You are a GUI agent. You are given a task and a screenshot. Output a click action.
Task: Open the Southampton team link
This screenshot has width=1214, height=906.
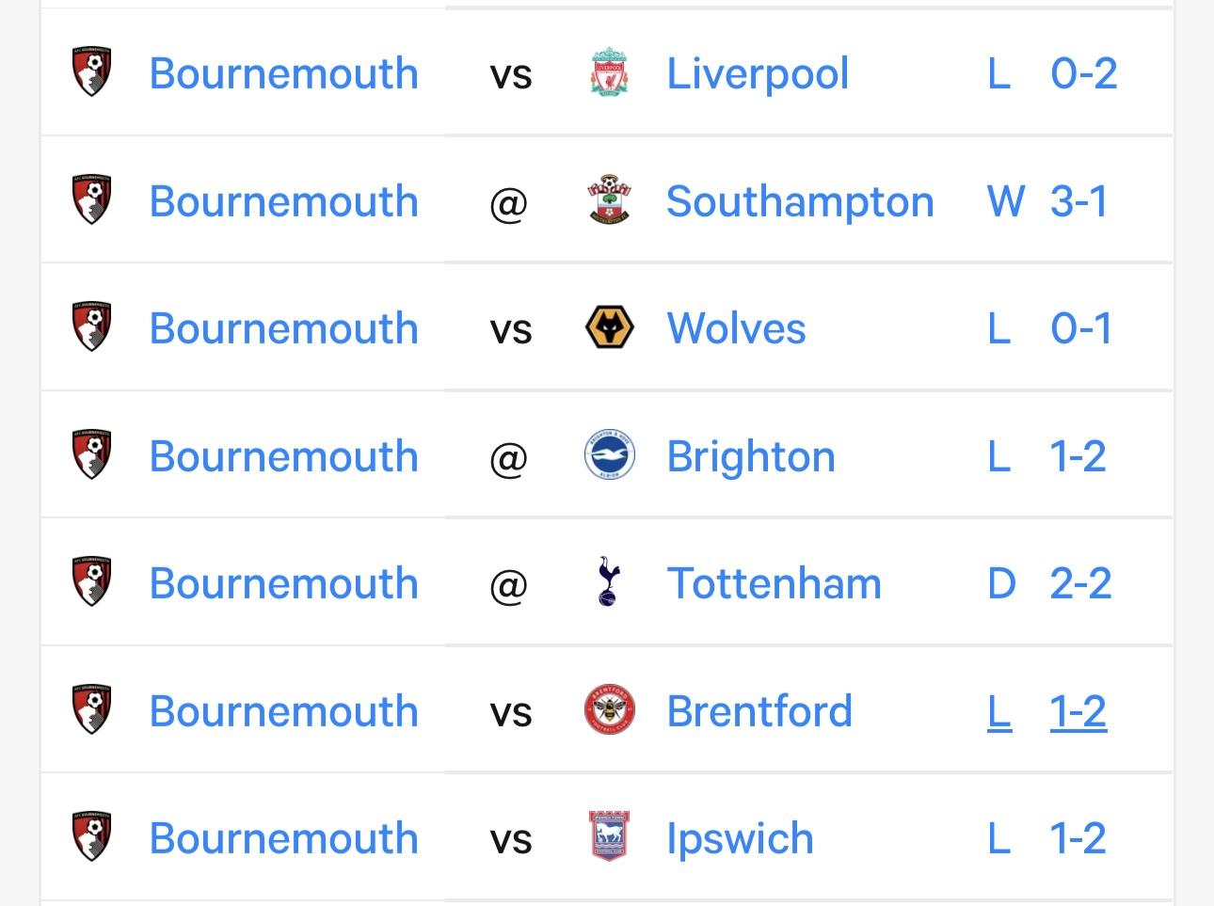pos(800,201)
